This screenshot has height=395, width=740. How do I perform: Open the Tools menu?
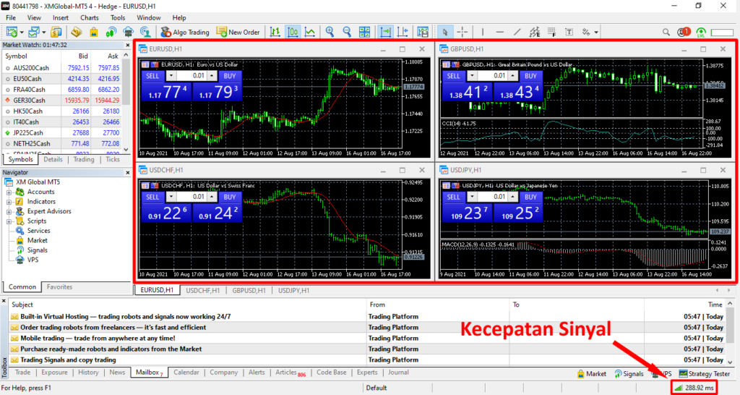pyautogui.click(x=118, y=18)
